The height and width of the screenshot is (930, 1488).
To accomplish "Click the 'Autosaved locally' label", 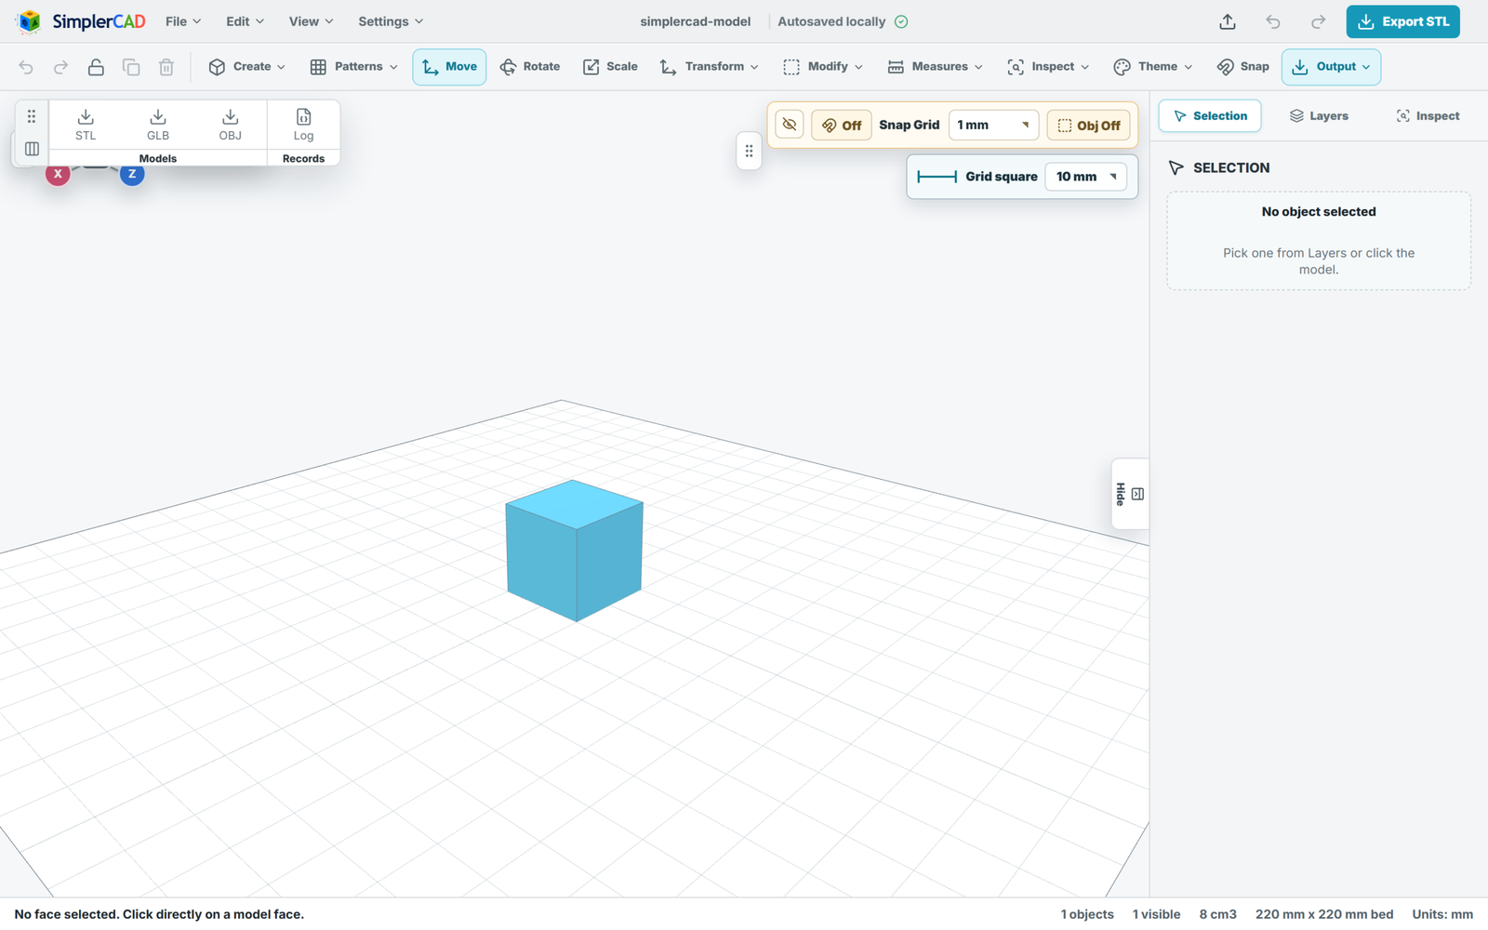I will (831, 21).
